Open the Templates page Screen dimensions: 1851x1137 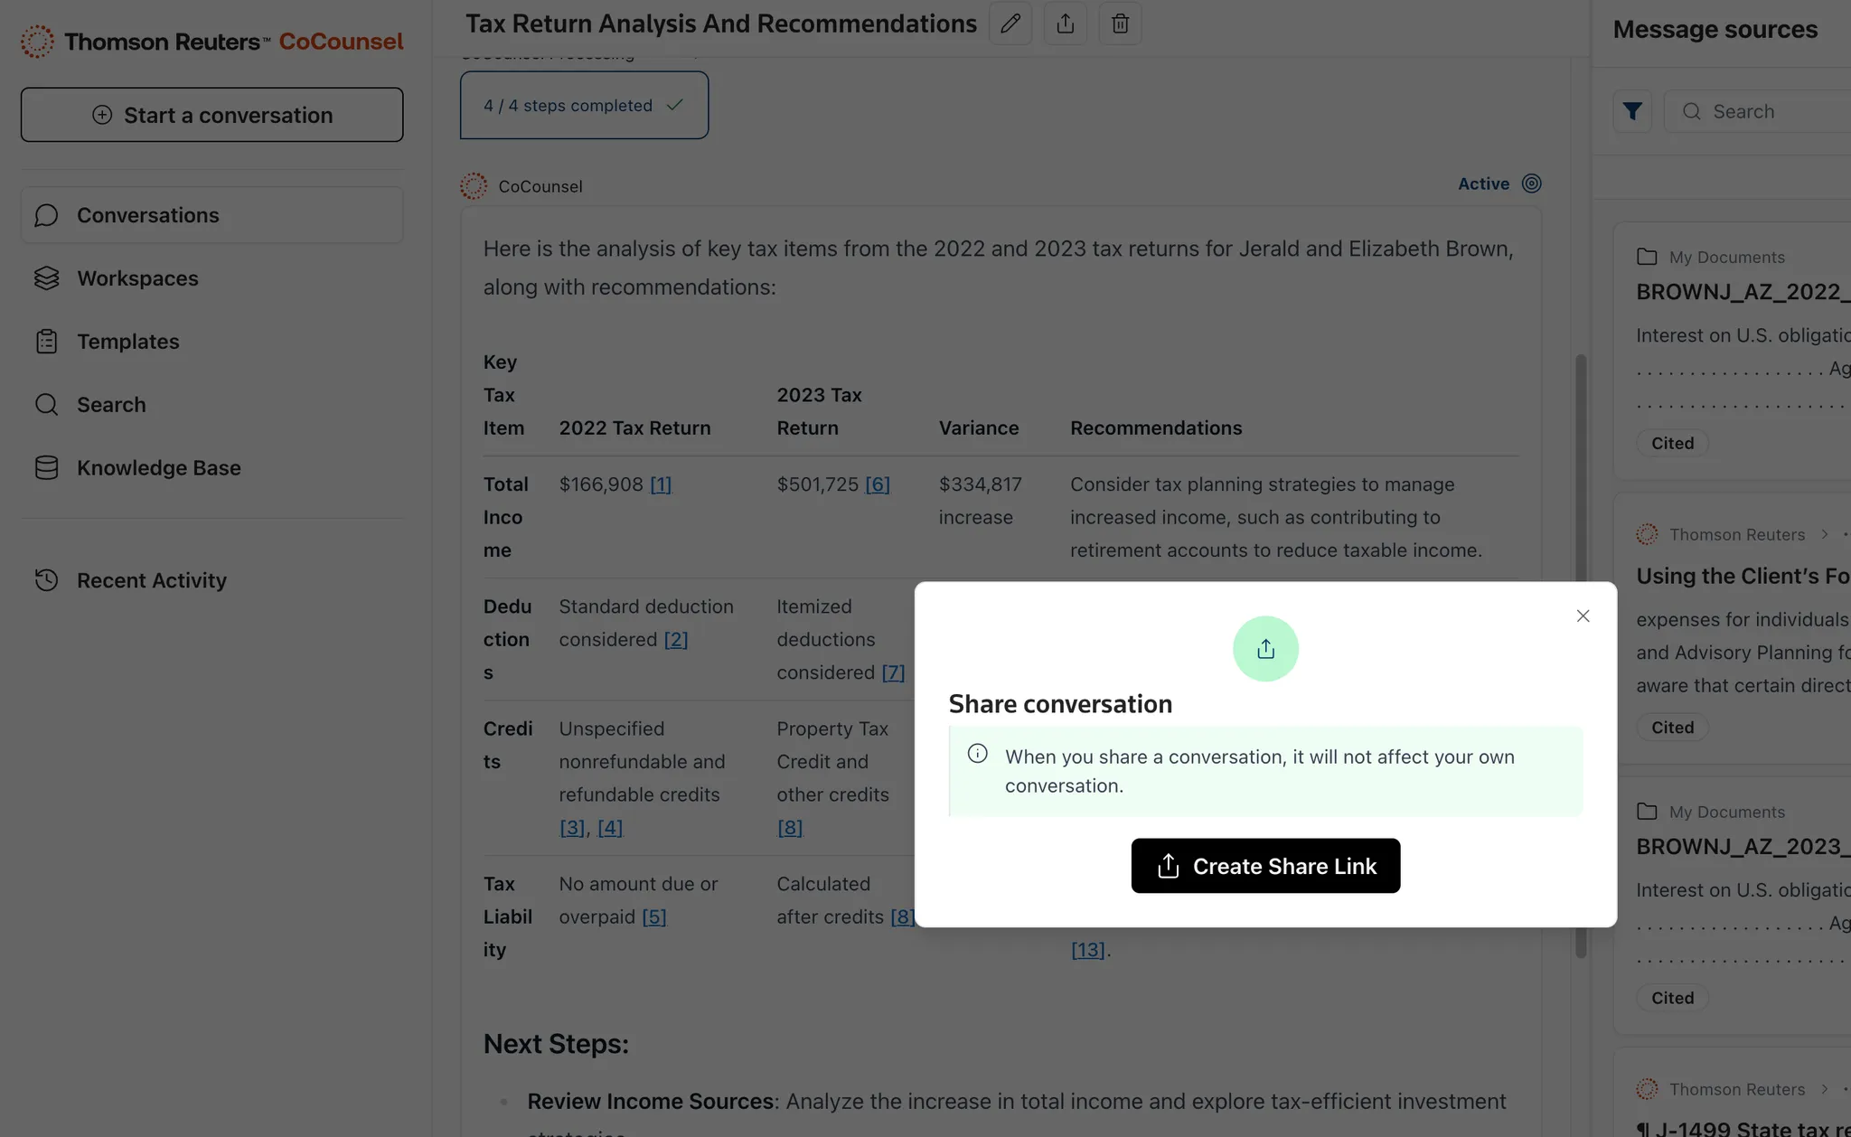click(127, 342)
